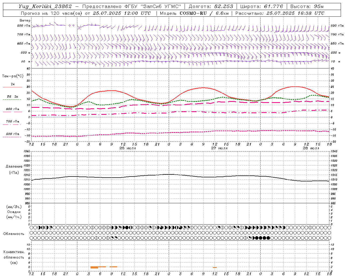Click the Ветер panel label
Image resolution: width=345 pixels, height=276 pixels.
[x=25, y=20]
